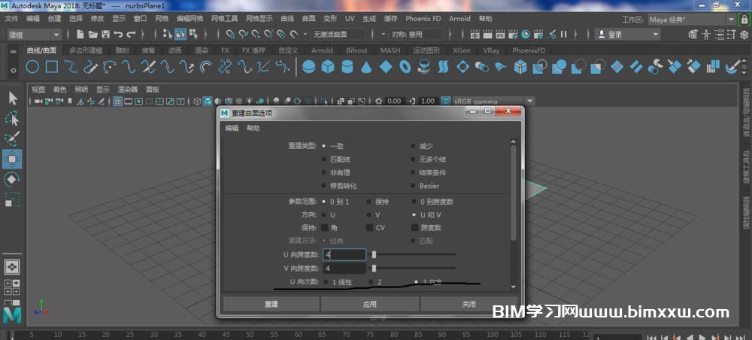The image size is (752, 340).
Task: Click the U 向跨度数 slider handle
Action: click(374, 255)
